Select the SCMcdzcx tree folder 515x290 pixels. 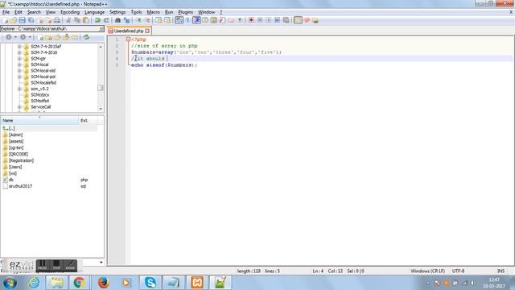pos(40,95)
